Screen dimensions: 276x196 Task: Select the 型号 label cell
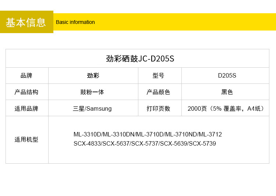[159, 76]
